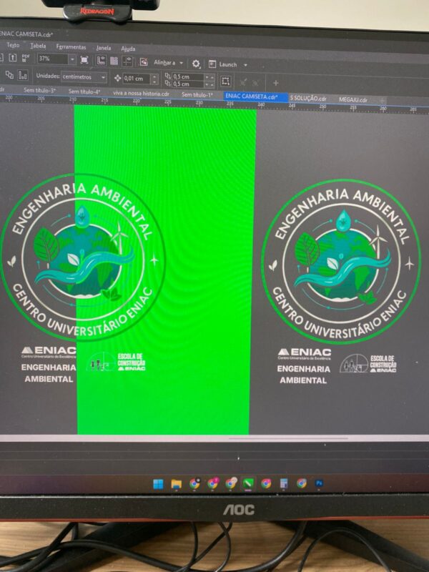Screen dimensions: 429x572
Task: Toggle the show rulers icon
Action: click(x=101, y=61)
